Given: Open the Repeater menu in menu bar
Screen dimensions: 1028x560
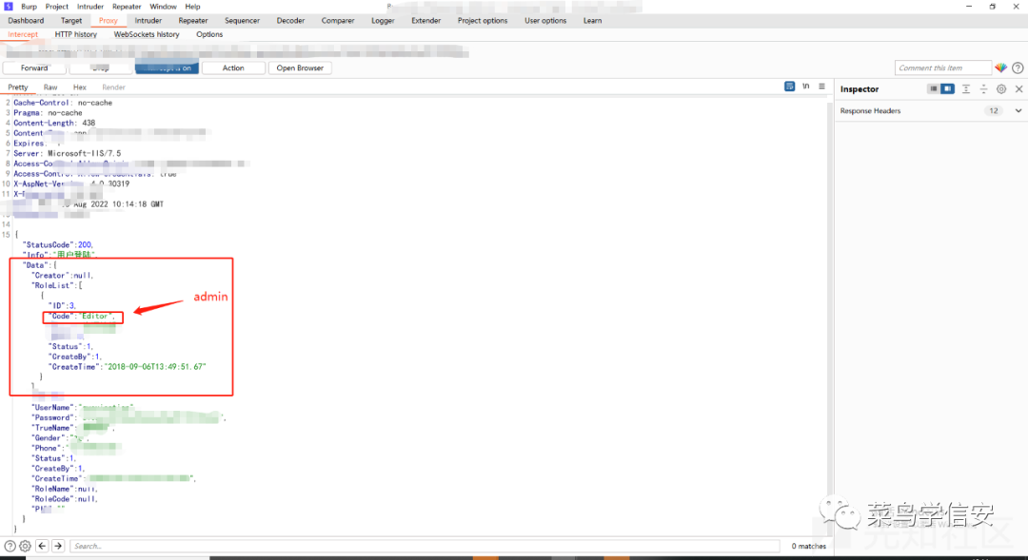Looking at the screenshot, I should pos(127,7).
